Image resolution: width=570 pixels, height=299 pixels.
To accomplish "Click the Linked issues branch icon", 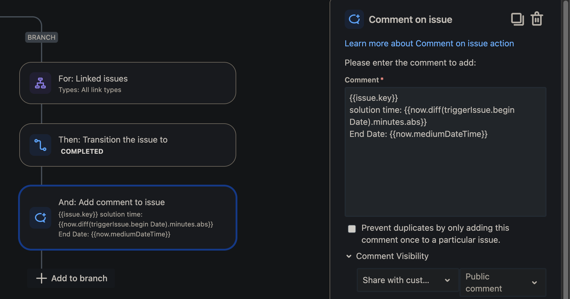I will click(x=40, y=83).
